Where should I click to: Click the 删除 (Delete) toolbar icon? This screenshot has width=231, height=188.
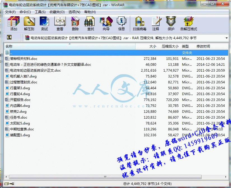pyautogui.click(x=75, y=21)
